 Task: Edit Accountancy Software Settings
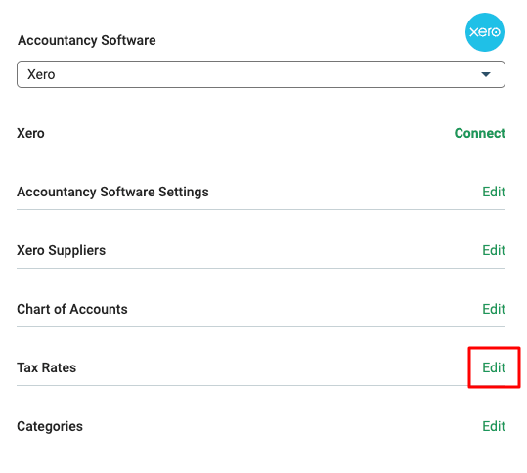tap(494, 192)
